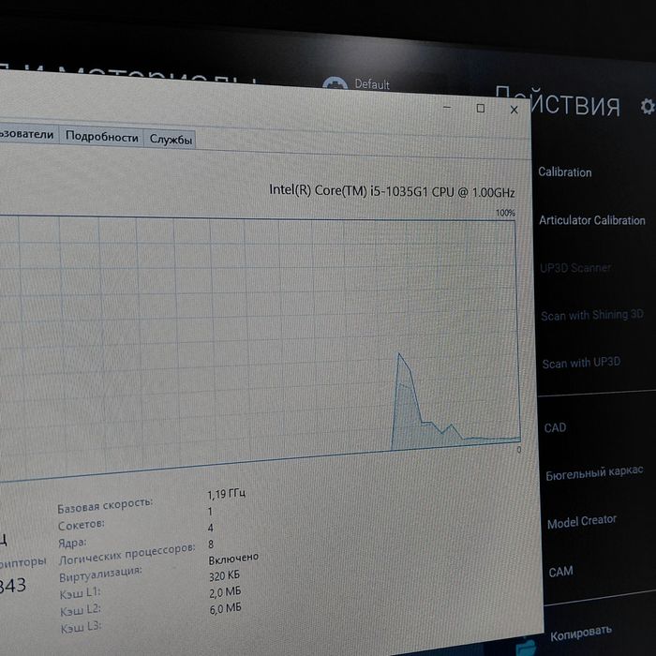The width and height of the screenshot is (656, 656).
Task: Click the Кэш L2 label
Action: (x=81, y=610)
